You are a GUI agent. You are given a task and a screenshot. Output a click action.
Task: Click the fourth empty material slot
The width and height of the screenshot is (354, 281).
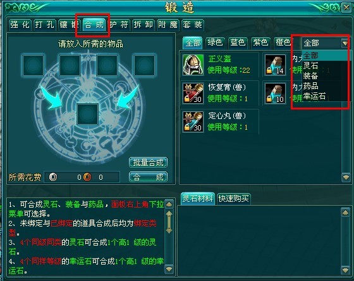(144, 65)
